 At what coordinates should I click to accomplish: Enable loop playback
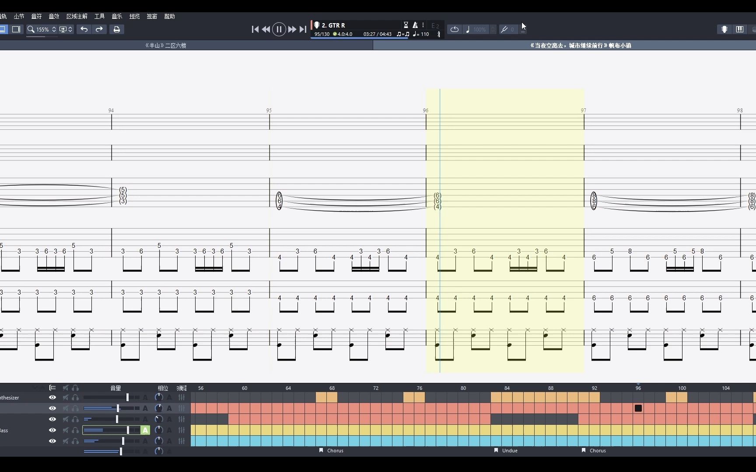point(455,29)
